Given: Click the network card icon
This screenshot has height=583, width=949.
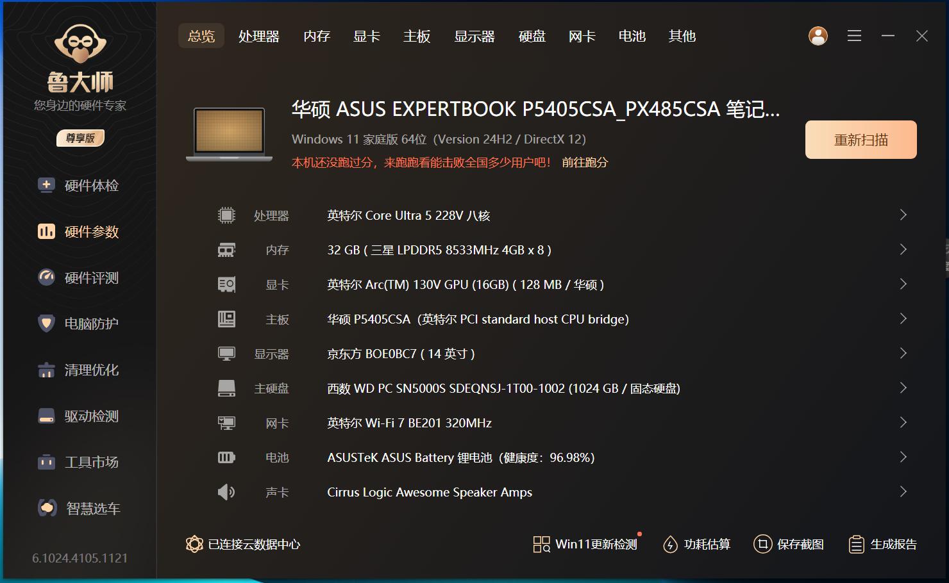Looking at the screenshot, I should [226, 423].
